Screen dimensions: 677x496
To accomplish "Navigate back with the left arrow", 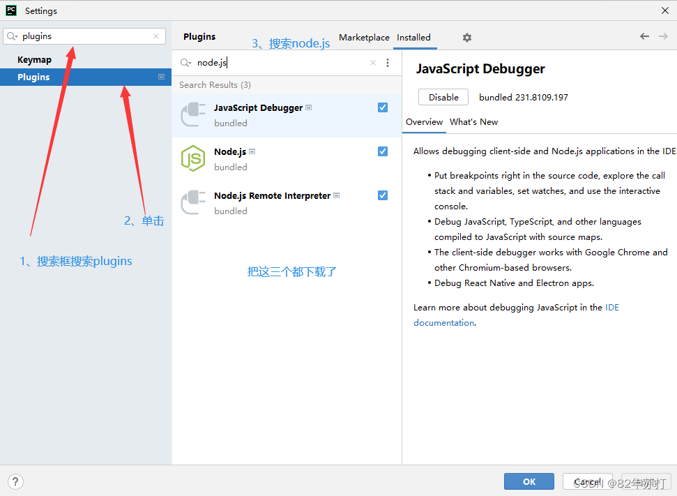I will pyautogui.click(x=645, y=36).
